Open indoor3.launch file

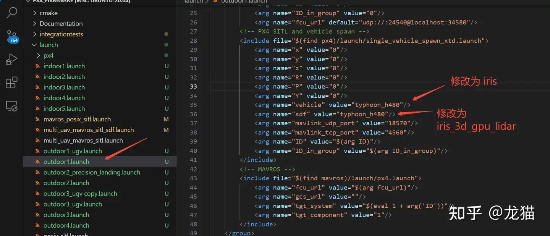tap(64, 87)
